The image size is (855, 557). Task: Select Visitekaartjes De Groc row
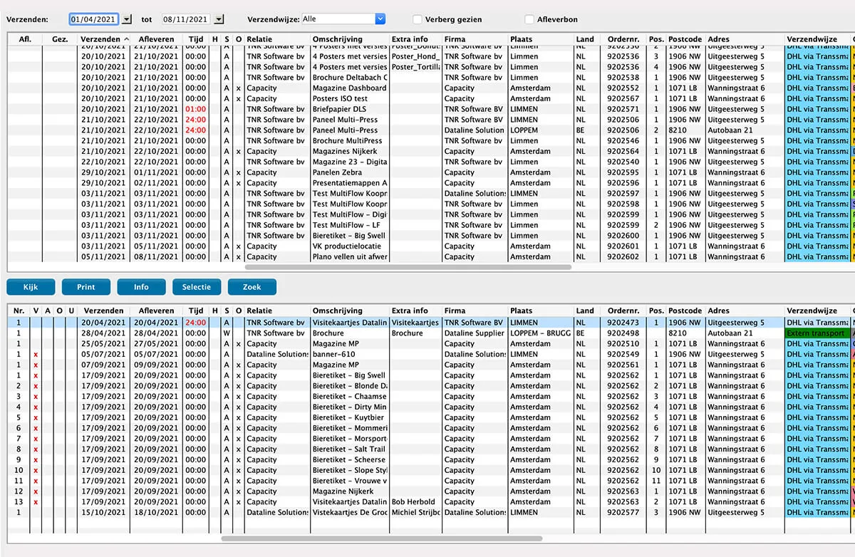tap(431, 512)
